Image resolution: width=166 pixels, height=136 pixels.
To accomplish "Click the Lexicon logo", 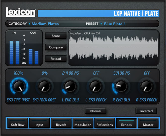I will coord(21,12).
